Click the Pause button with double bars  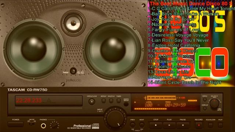pyautogui.click(x=183, y=125)
